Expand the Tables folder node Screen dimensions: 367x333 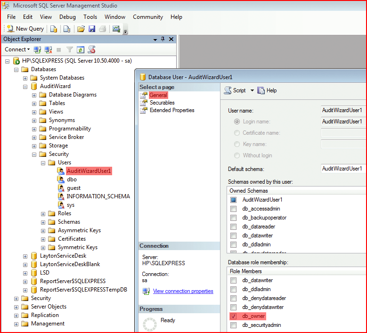coord(34,104)
